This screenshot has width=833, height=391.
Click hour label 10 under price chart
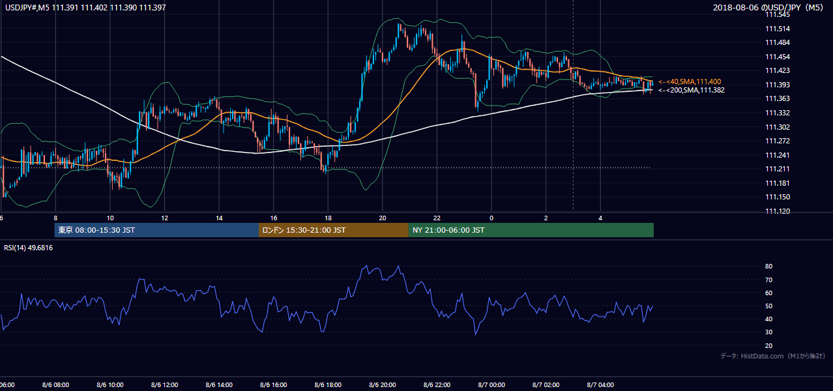pyautogui.click(x=110, y=218)
